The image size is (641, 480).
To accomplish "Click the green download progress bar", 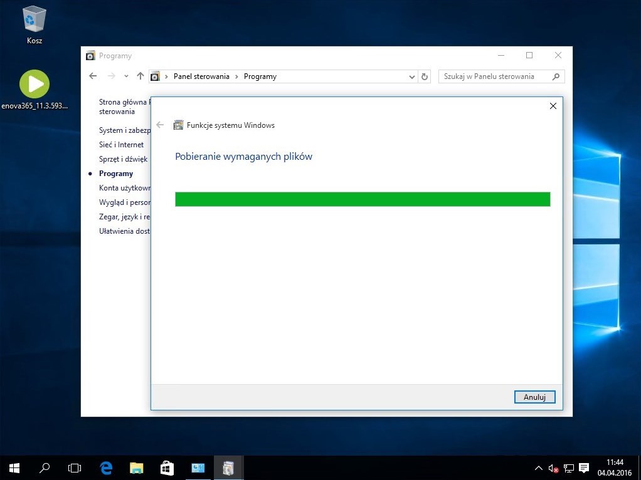I will [x=362, y=199].
